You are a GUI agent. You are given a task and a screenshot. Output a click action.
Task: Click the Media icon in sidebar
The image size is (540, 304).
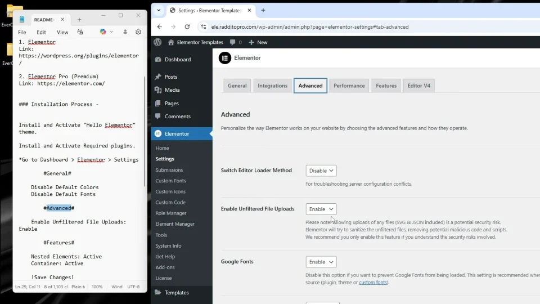pos(158,90)
